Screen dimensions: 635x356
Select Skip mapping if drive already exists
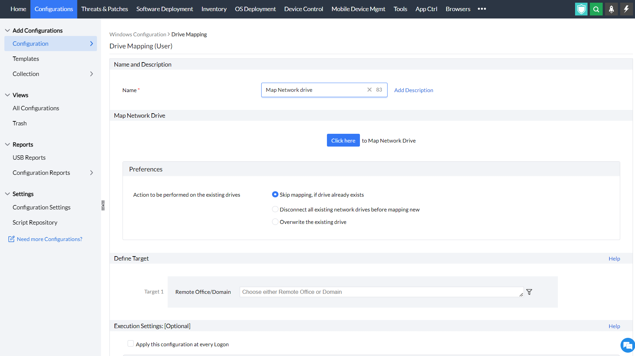coord(275,195)
